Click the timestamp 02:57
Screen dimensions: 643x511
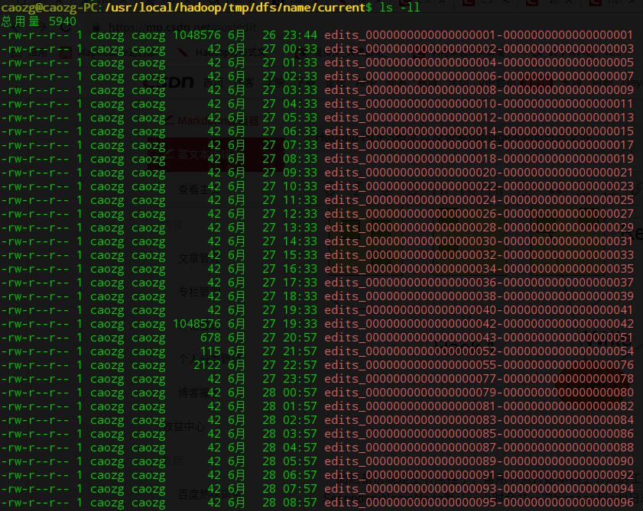click(300, 420)
